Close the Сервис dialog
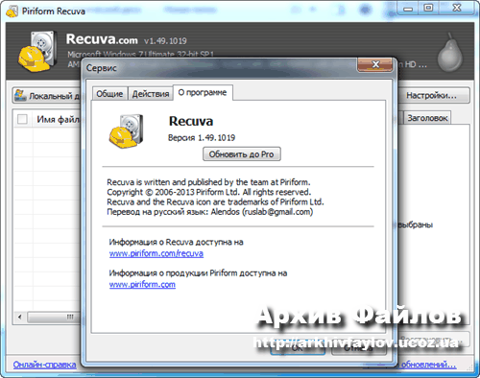Viewport: 480px width, 378px height. click(375, 65)
